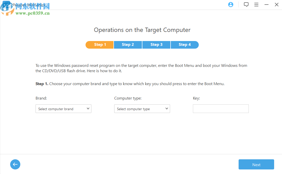Open the hamburger menu in title bar

coord(256,5)
